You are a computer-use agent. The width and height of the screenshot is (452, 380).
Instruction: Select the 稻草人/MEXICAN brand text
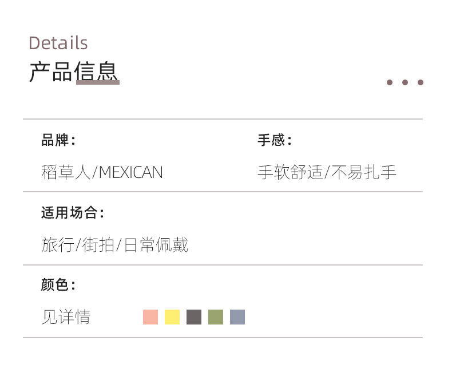coord(102,172)
